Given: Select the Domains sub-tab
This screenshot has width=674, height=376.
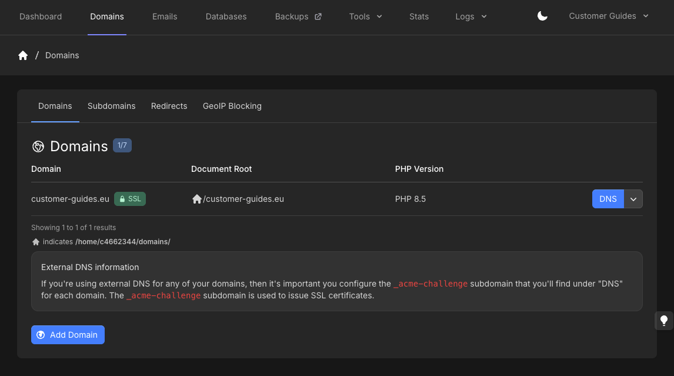Looking at the screenshot, I should (55, 106).
